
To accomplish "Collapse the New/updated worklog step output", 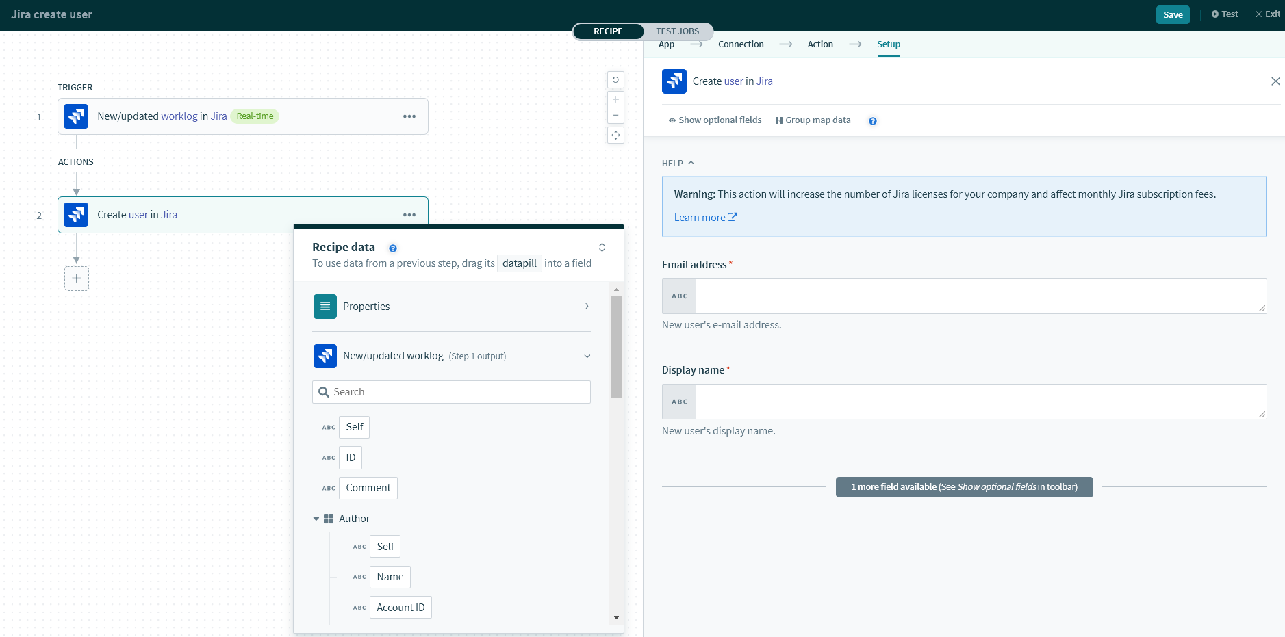I will [587, 356].
